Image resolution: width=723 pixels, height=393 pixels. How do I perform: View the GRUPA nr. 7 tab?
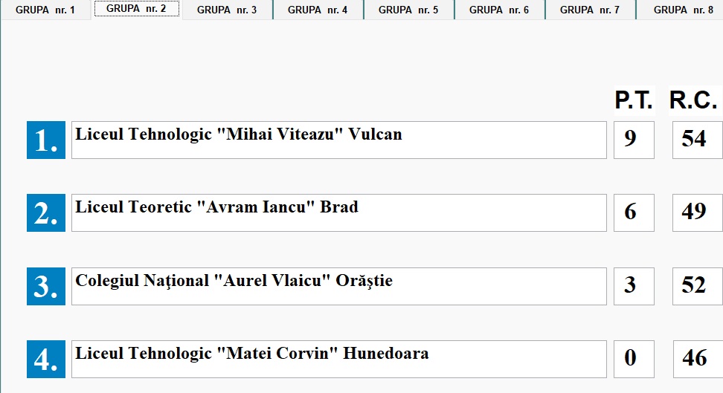tap(590, 10)
